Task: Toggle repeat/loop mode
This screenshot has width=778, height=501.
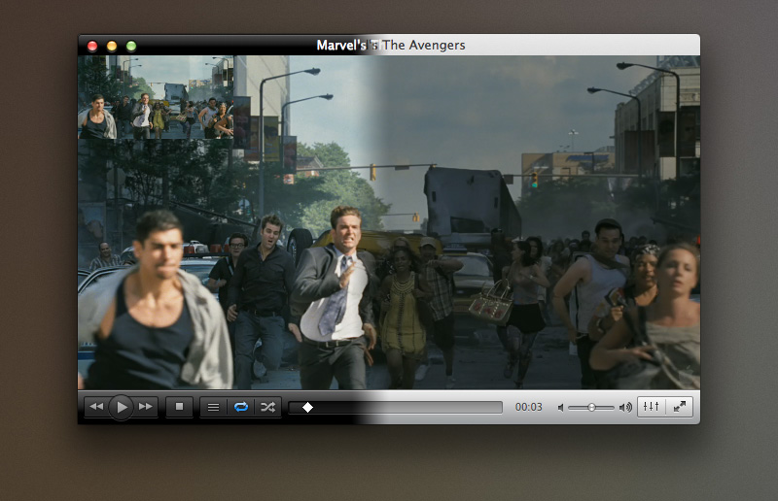Action: coord(240,407)
